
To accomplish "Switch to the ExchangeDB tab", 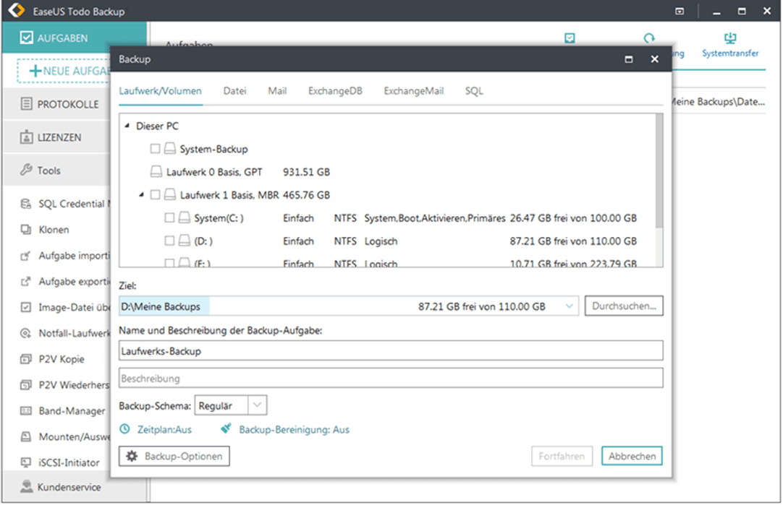I will coord(335,91).
